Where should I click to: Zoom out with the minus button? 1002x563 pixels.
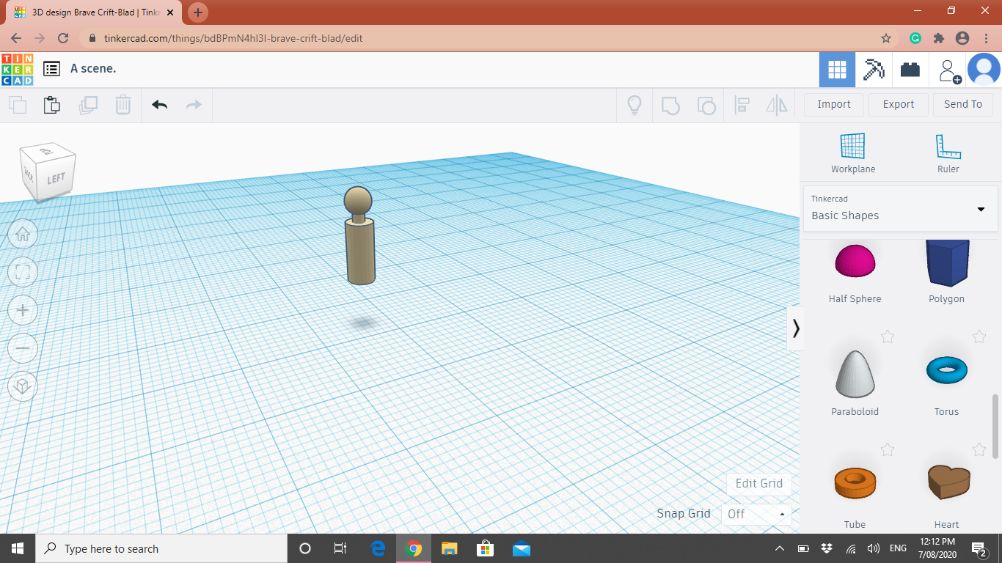coord(23,348)
